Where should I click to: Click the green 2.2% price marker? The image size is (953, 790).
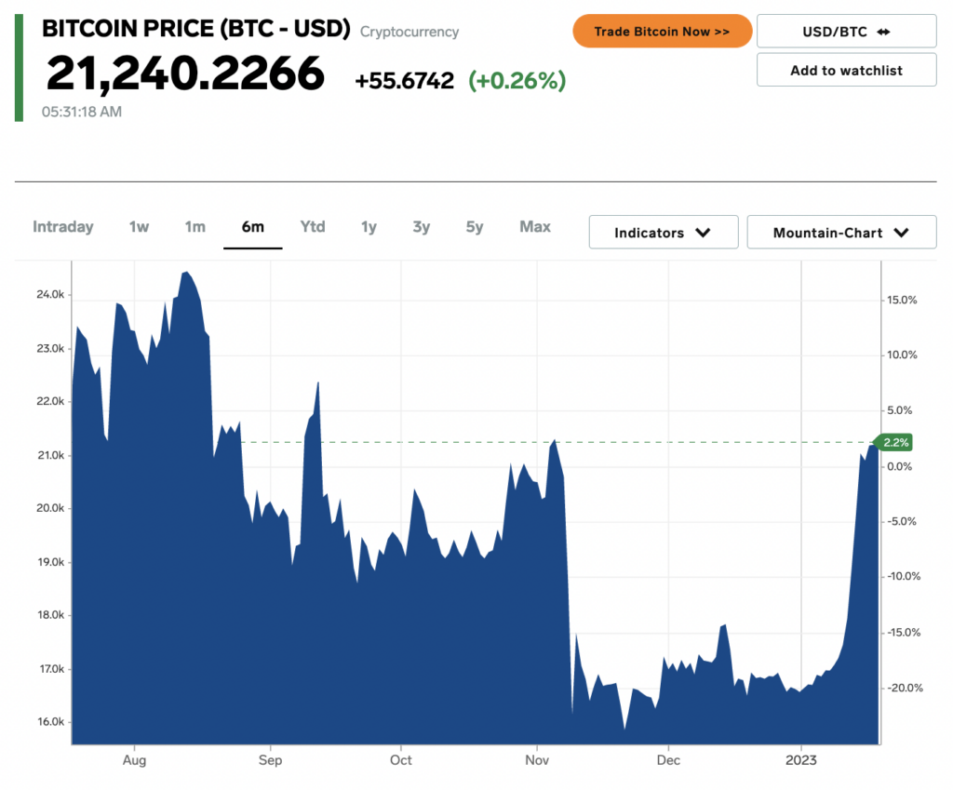click(x=893, y=442)
